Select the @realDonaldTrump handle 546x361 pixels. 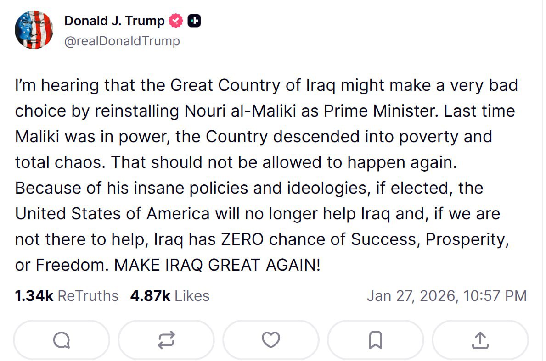click(x=121, y=41)
